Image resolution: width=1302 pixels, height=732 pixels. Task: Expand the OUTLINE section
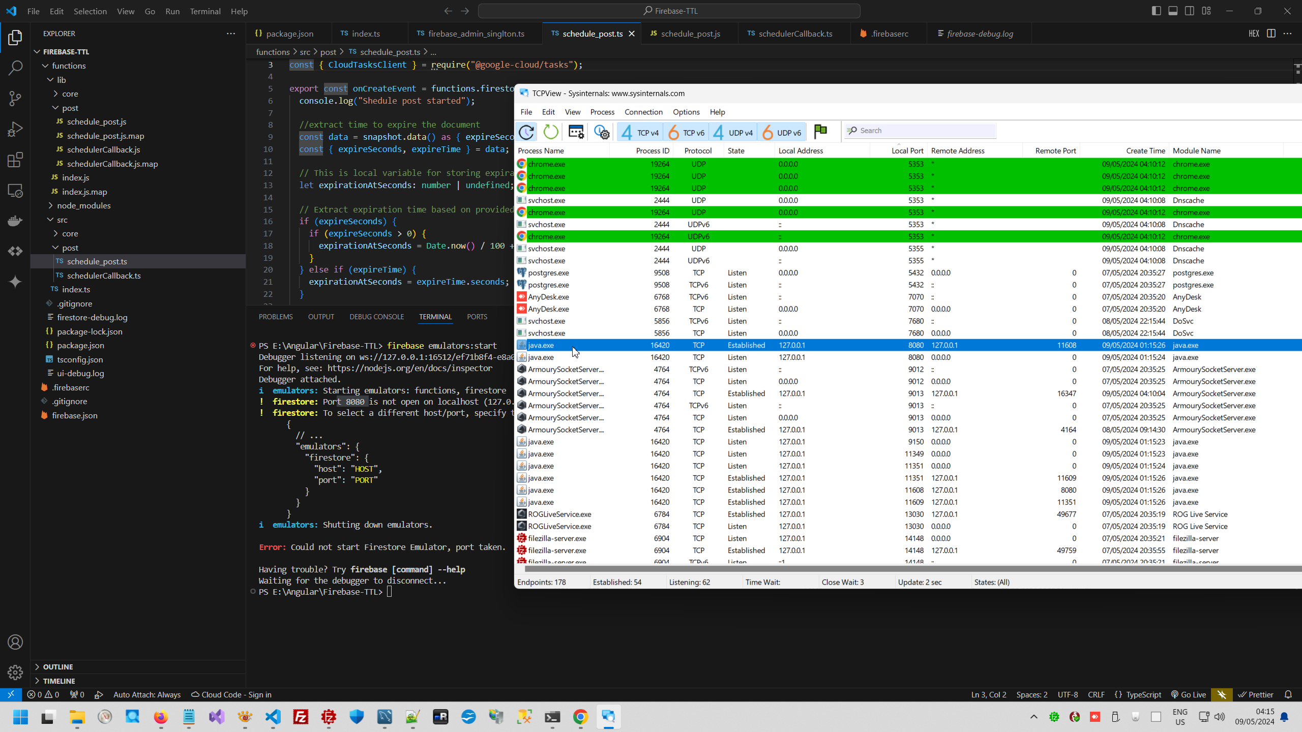[57, 666]
